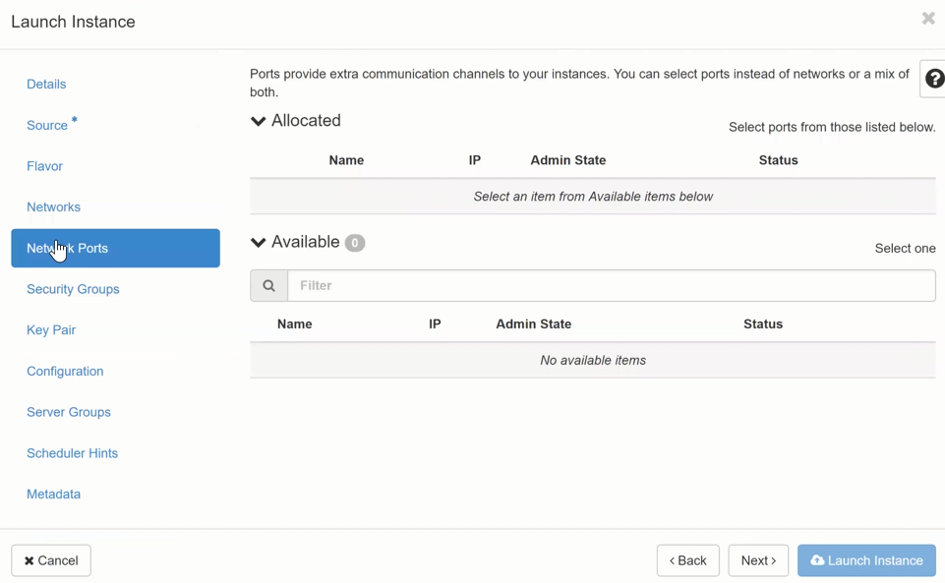The width and height of the screenshot is (945, 583).
Task: Go to the Key Pair step
Action: click(51, 330)
